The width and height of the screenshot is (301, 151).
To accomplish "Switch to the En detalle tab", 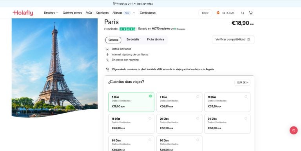I will point(133,39).
